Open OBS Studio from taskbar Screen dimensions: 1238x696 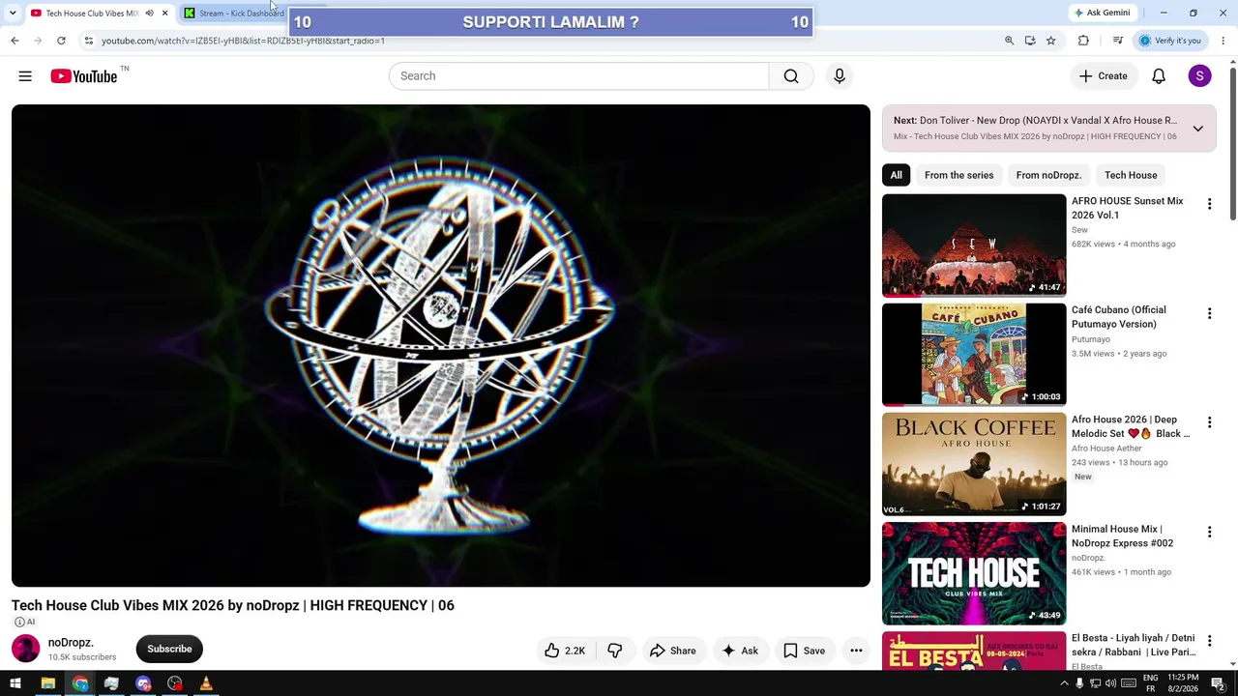pyautogui.click(x=174, y=684)
